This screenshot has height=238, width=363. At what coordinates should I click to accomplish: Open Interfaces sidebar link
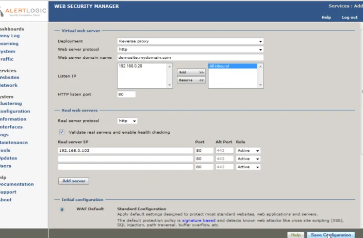pos(11,127)
